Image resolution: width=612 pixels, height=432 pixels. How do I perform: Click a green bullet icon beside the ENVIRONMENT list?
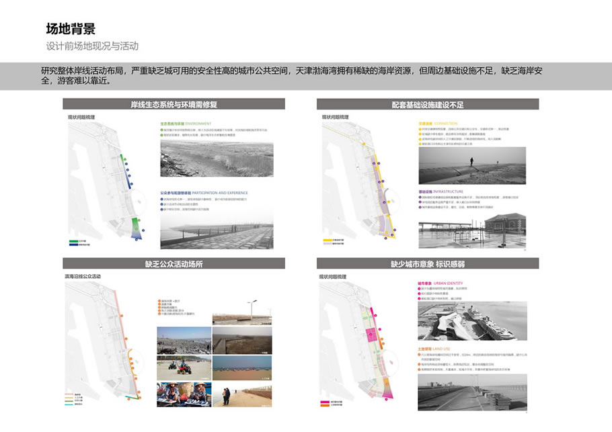click(160, 130)
